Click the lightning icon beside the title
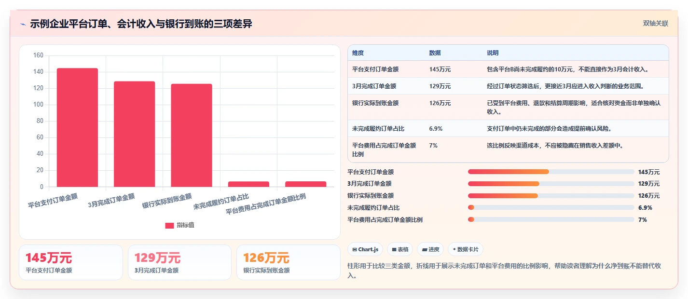The height and width of the screenshot is (299, 688). pos(23,24)
